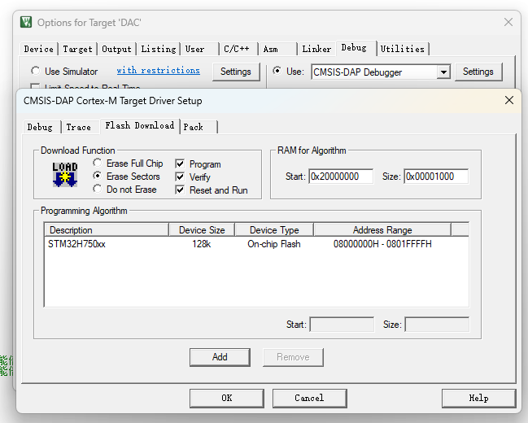Image resolution: width=528 pixels, height=423 pixels.
Task: Click the Description column header
Action: pos(107,229)
